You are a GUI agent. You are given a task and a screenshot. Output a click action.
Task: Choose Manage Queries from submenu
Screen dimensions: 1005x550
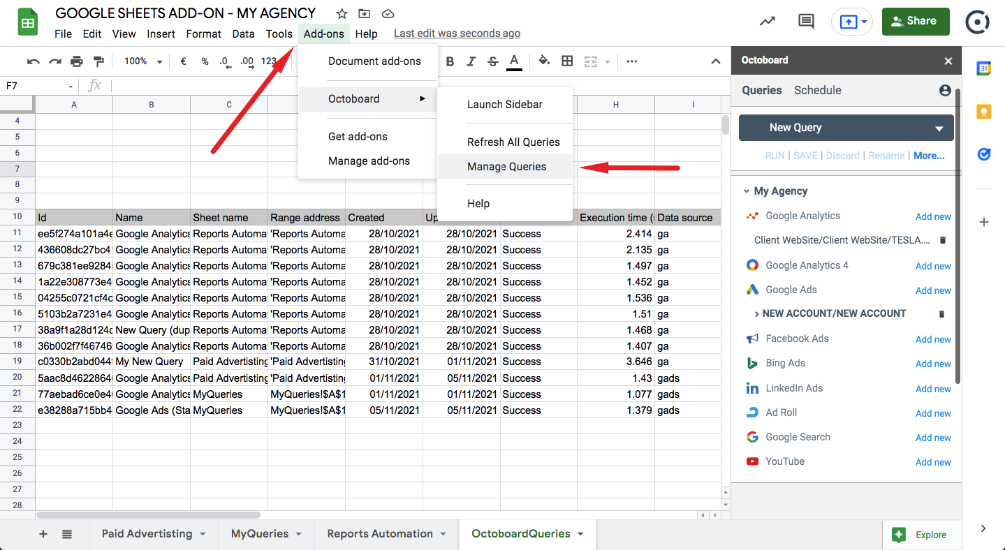click(x=506, y=167)
